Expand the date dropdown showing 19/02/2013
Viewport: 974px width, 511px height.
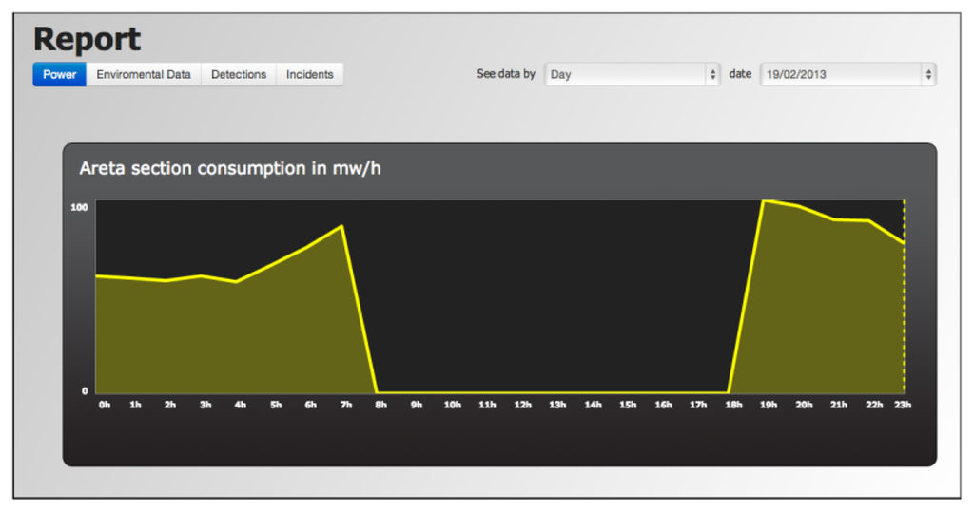(847, 74)
